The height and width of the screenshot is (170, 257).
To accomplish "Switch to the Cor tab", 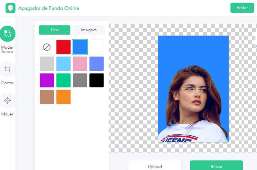I will pos(55,30).
